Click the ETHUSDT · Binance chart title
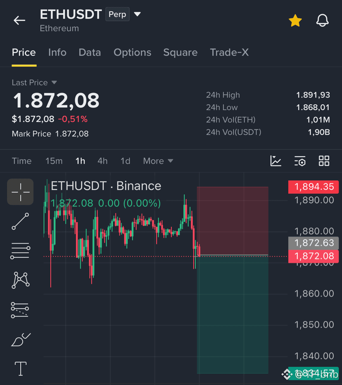The width and height of the screenshot is (342, 385). tap(106, 186)
